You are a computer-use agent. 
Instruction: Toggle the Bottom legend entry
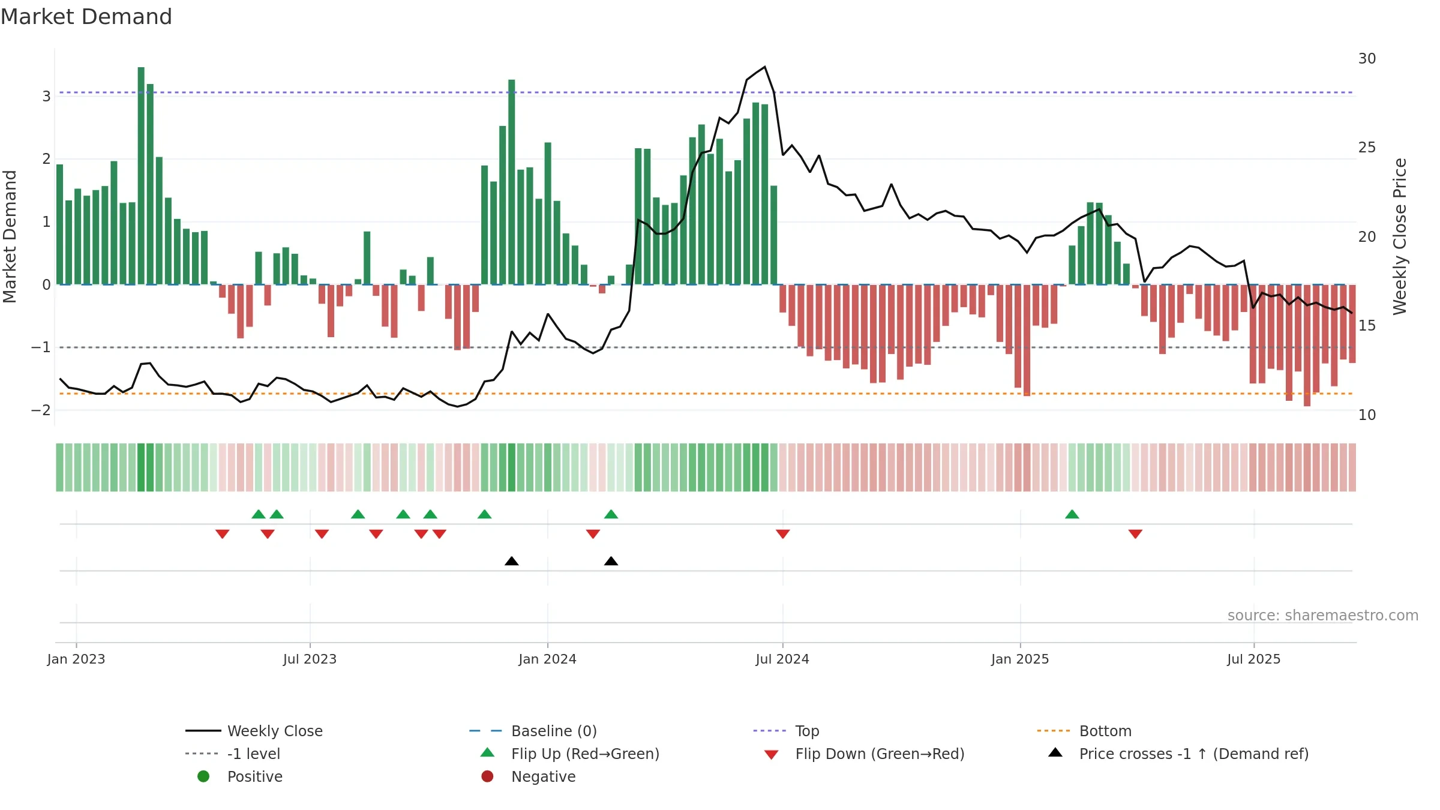1084,731
